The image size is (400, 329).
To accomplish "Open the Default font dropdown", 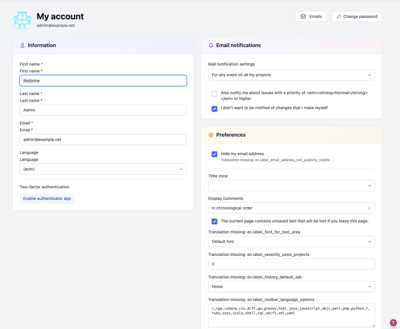I will (292, 241).
